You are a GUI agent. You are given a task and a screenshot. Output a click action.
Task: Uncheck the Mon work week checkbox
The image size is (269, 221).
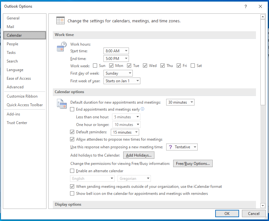(x=111, y=66)
